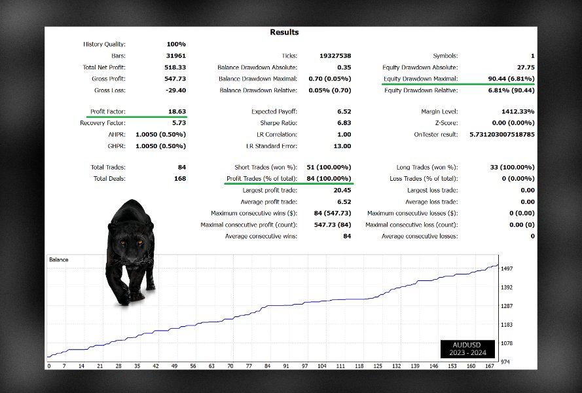Viewport: 582px width, 393px height.
Task: Click the 167 tick on the chart's horizontal axis
Action: pyautogui.click(x=488, y=366)
